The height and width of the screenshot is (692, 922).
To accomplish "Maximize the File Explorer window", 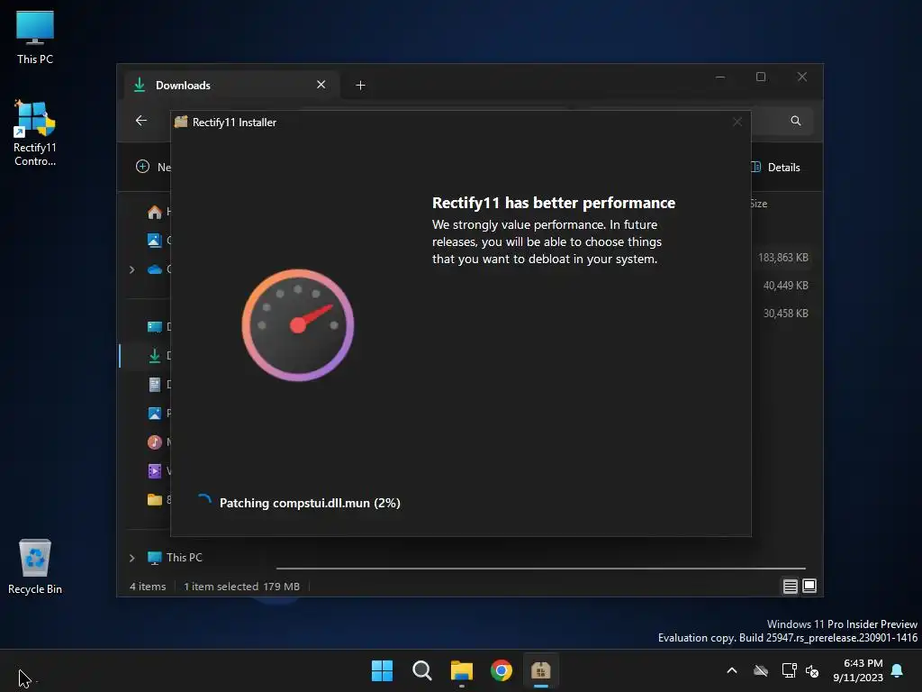I will point(761,77).
